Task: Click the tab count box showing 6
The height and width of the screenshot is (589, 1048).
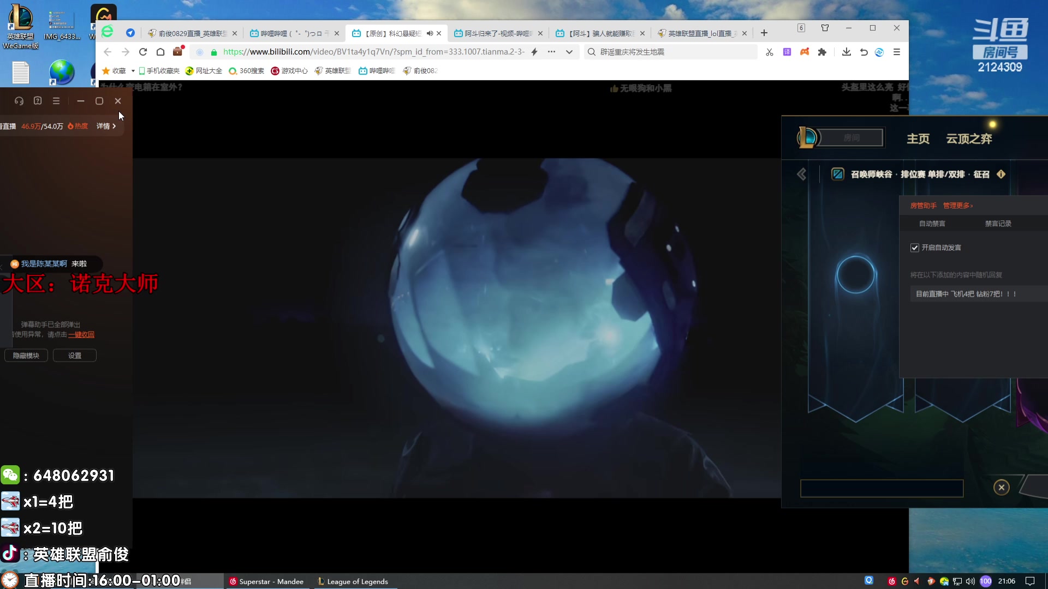Action: click(x=801, y=28)
